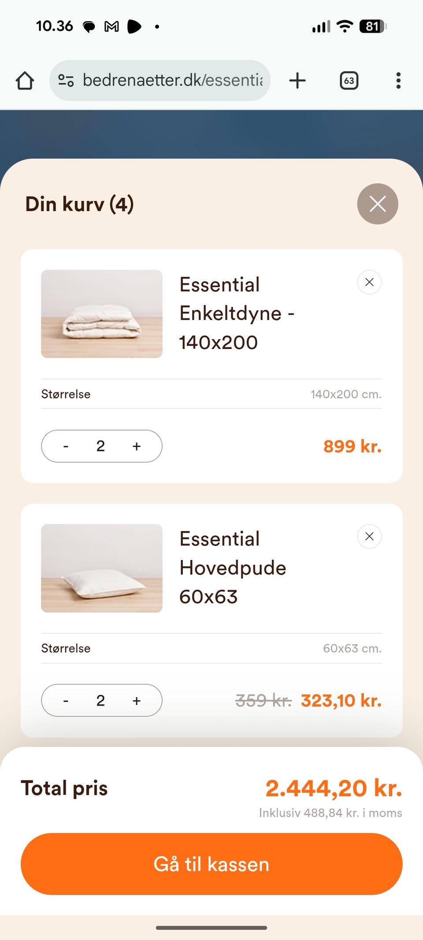The height and width of the screenshot is (940, 423).
Task: Remove Essential Hovedpude from cart
Action: (x=369, y=536)
